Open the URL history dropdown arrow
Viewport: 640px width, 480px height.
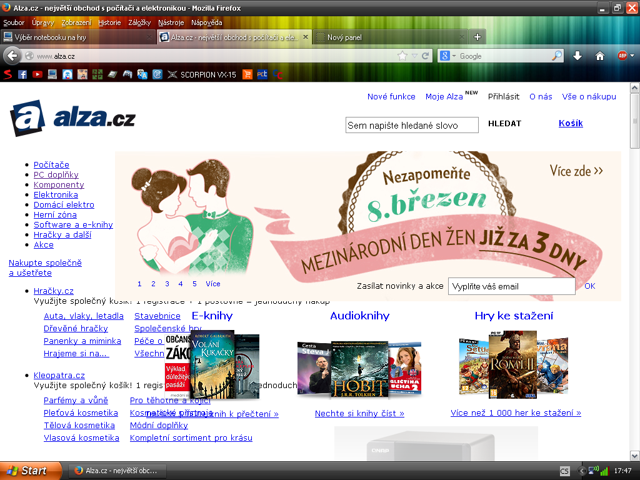pyautogui.click(x=415, y=56)
